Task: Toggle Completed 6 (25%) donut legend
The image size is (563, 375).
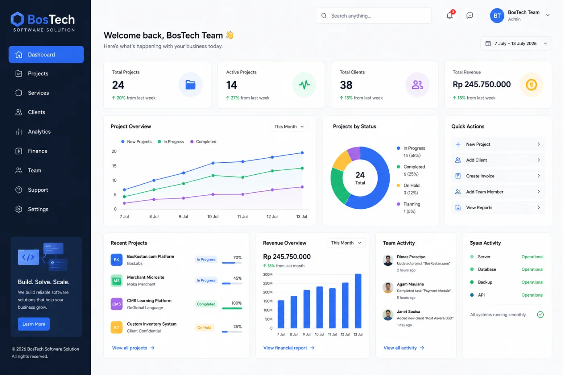Action: pos(411,170)
